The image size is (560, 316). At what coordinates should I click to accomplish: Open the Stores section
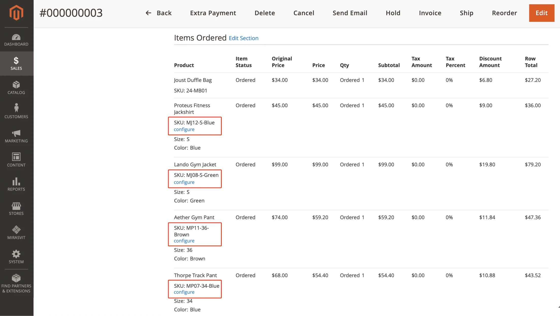coord(16,208)
